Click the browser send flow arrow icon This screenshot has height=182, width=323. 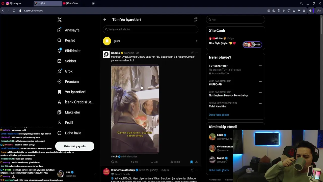coord(284,11)
